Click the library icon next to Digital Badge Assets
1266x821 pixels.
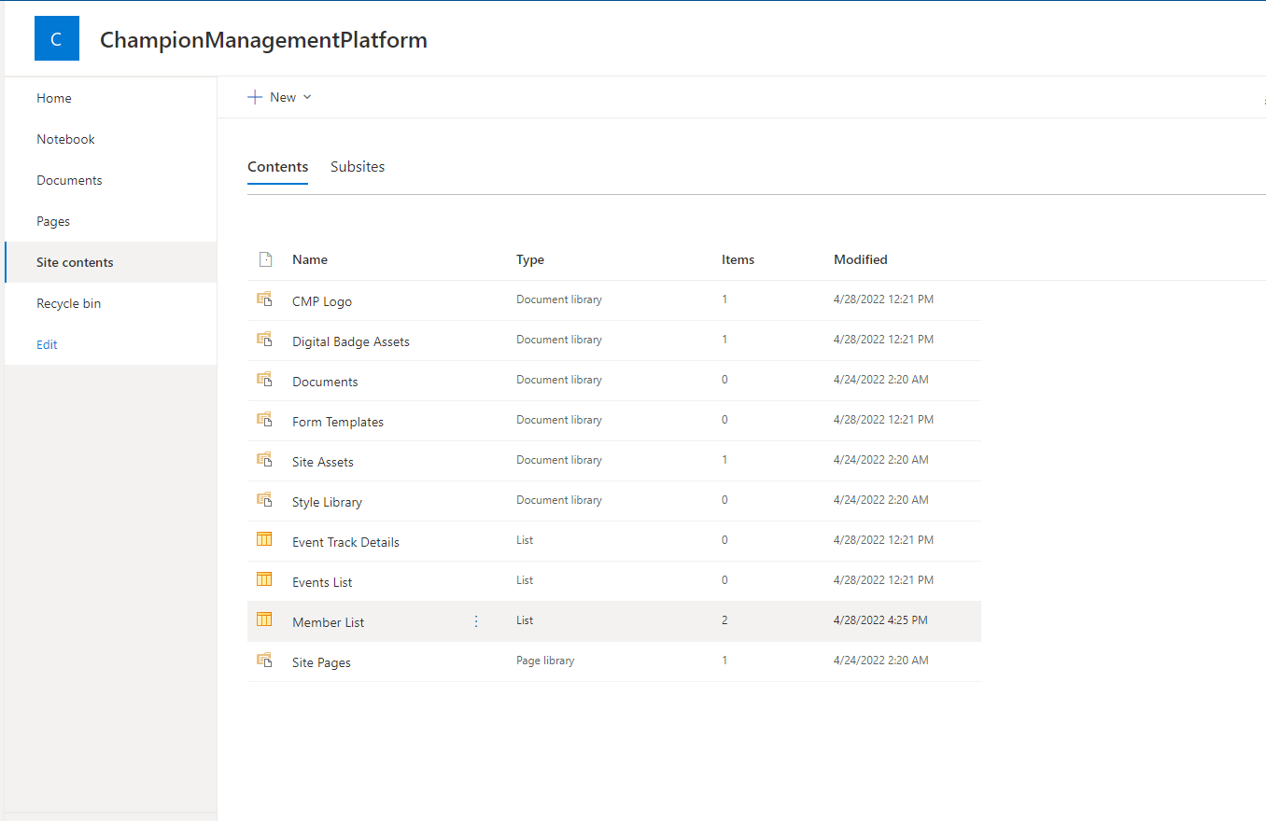click(x=264, y=339)
